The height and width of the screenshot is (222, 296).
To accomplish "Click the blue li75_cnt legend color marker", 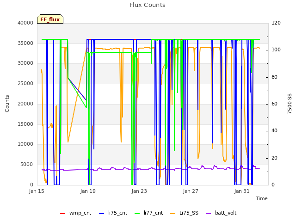I will tap(102, 214).
